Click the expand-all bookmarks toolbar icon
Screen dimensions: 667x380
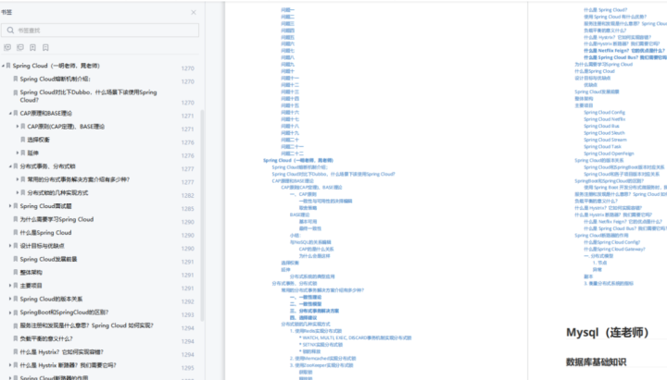tap(7, 47)
